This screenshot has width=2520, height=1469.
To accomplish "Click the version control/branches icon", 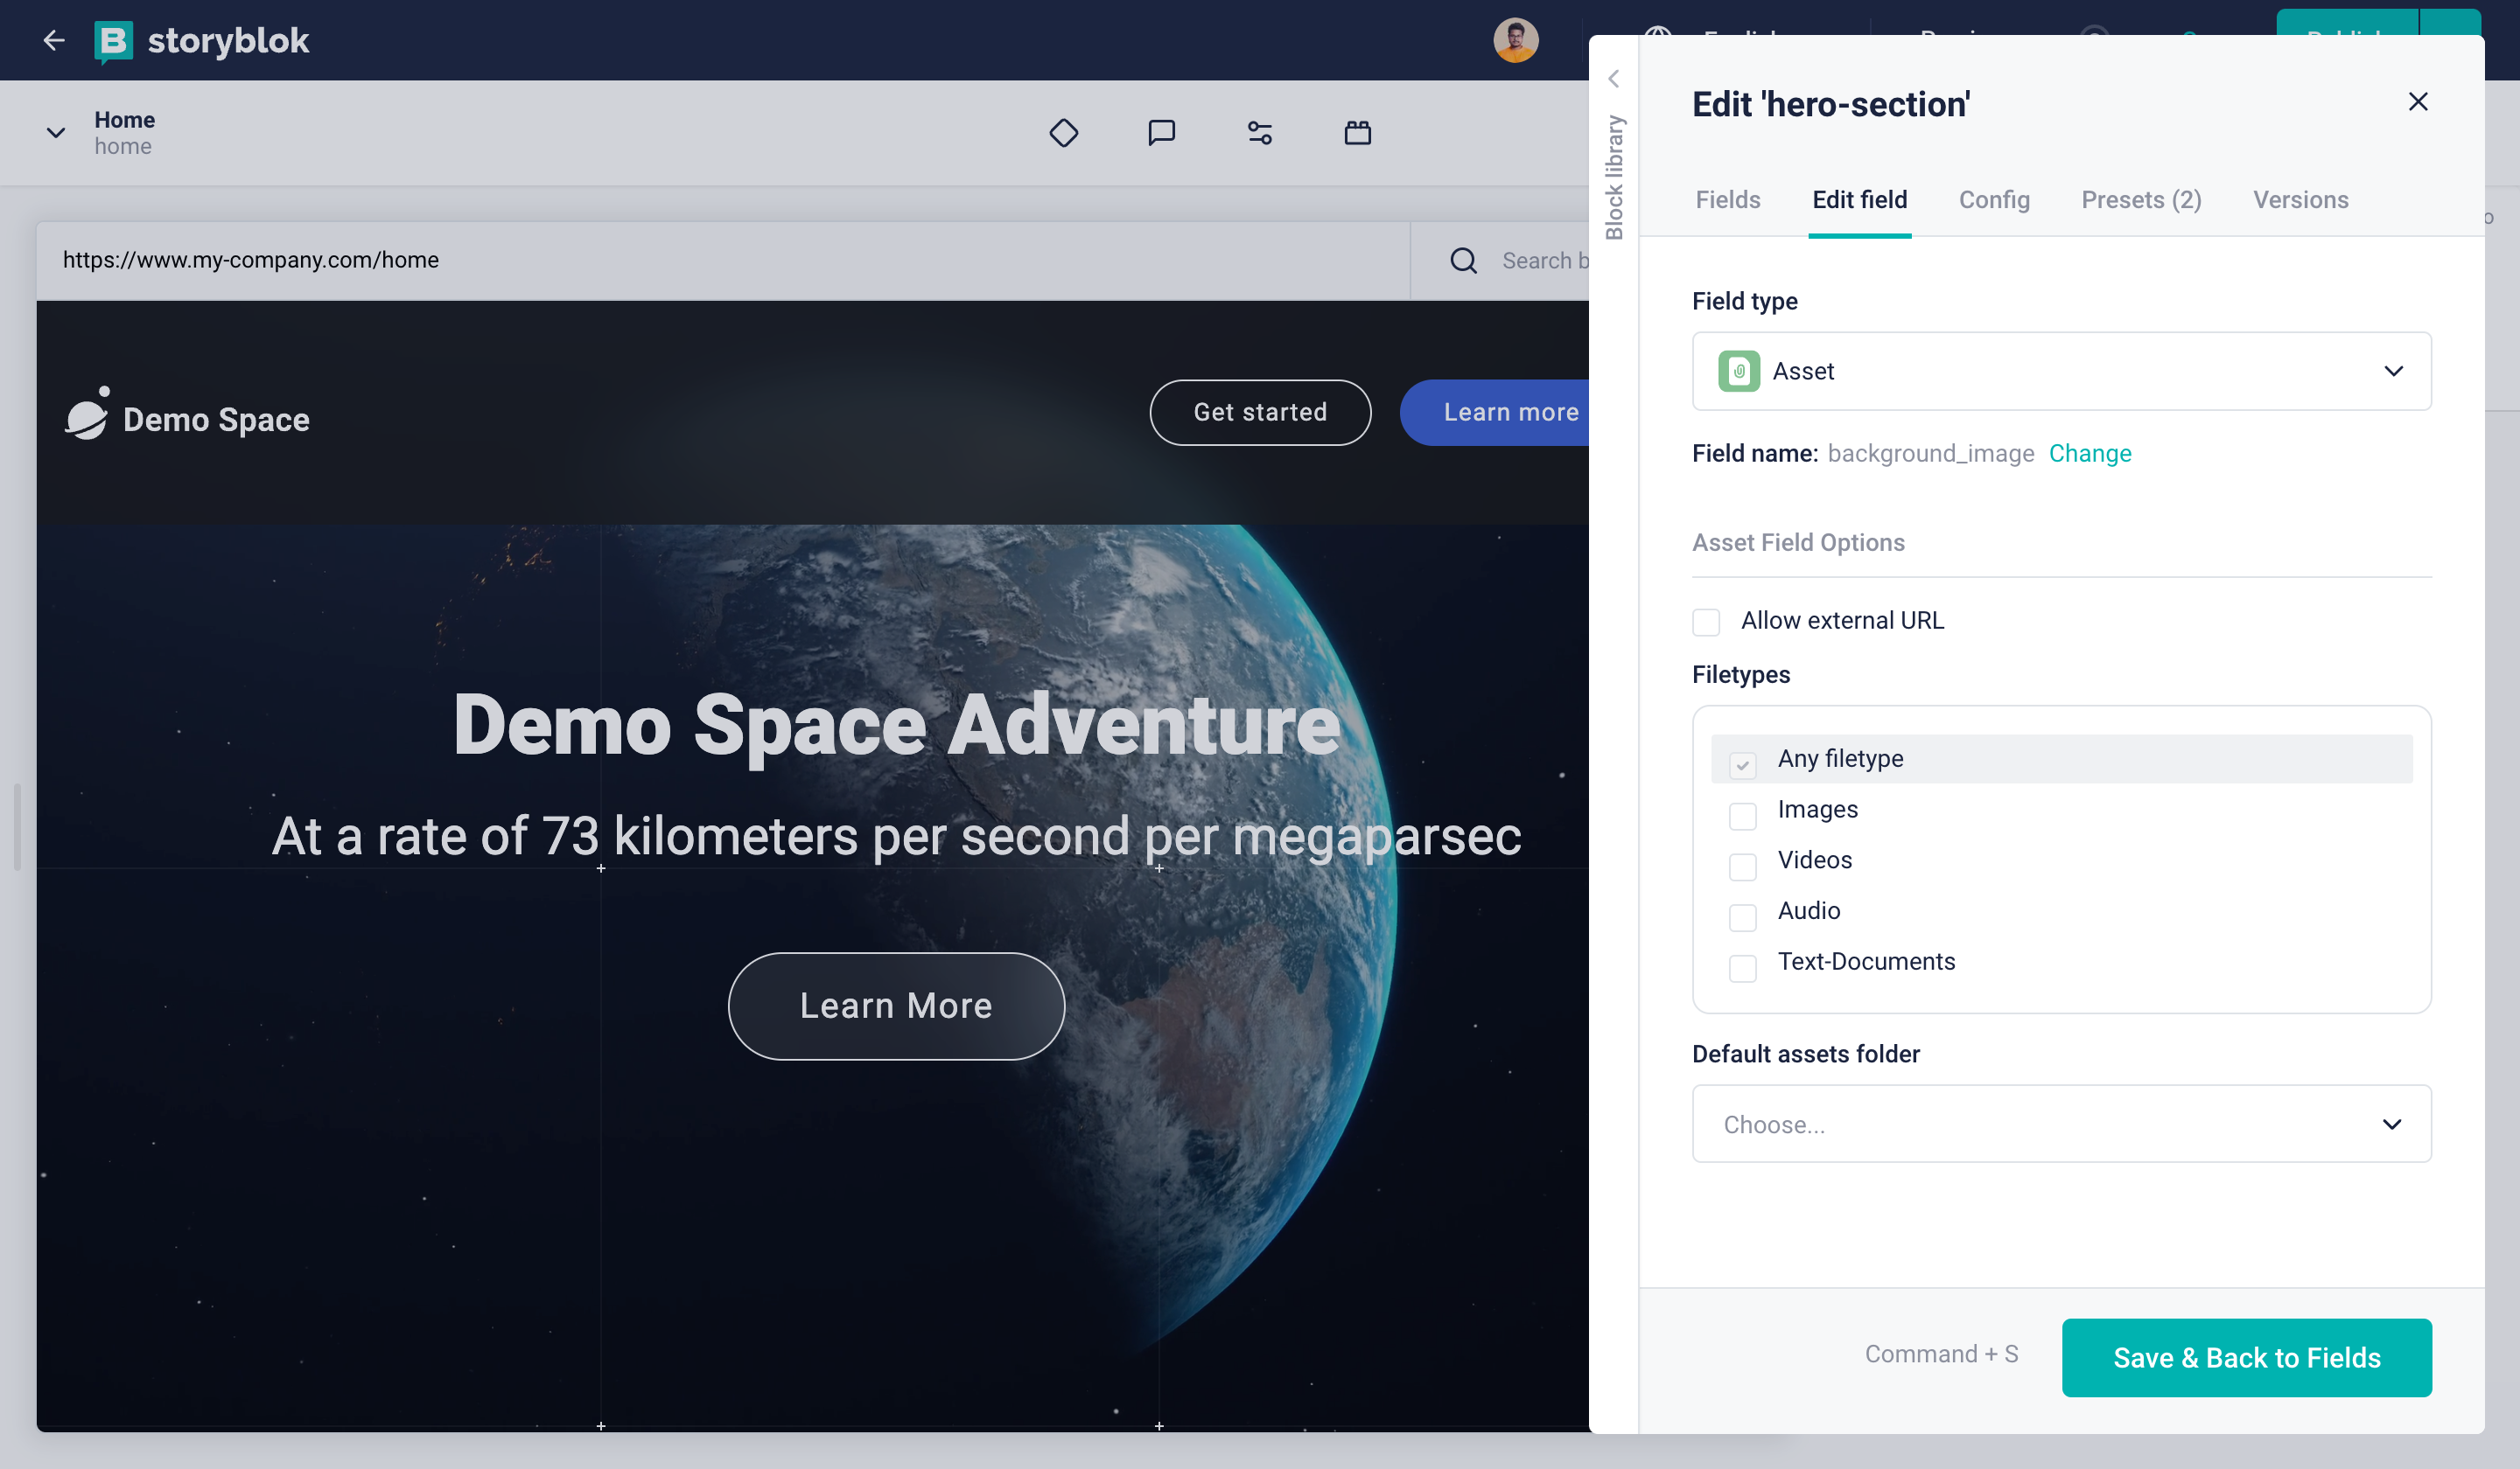I will point(1260,131).
